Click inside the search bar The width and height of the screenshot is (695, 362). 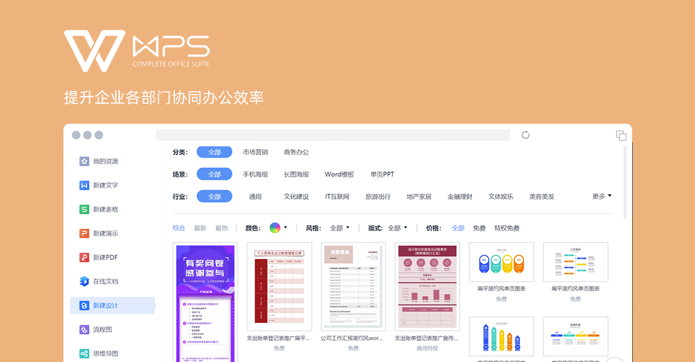pyautogui.click(x=332, y=135)
